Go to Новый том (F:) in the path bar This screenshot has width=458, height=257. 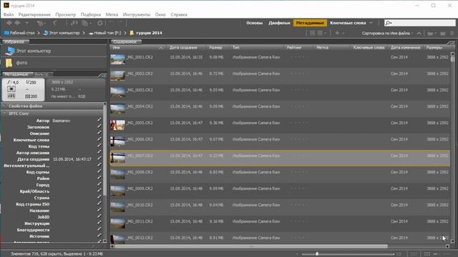(x=105, y=33)
